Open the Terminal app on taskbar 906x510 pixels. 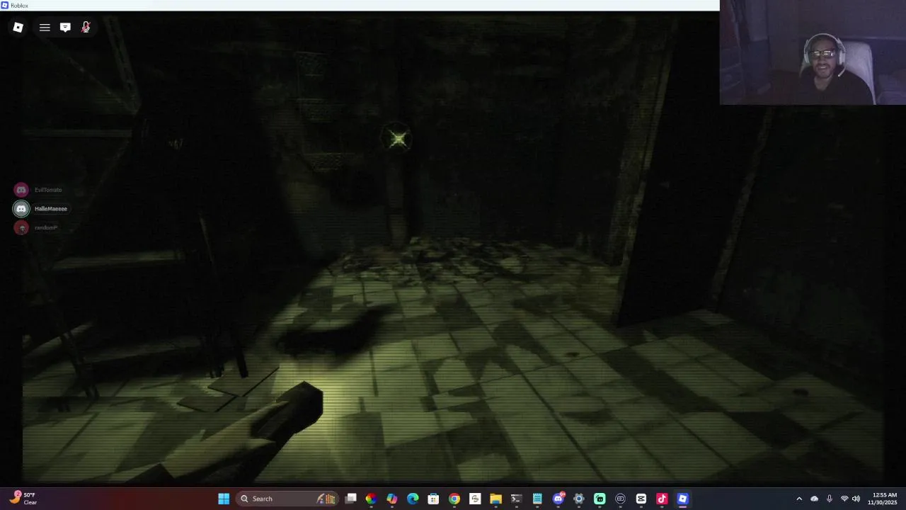(516, 499)
